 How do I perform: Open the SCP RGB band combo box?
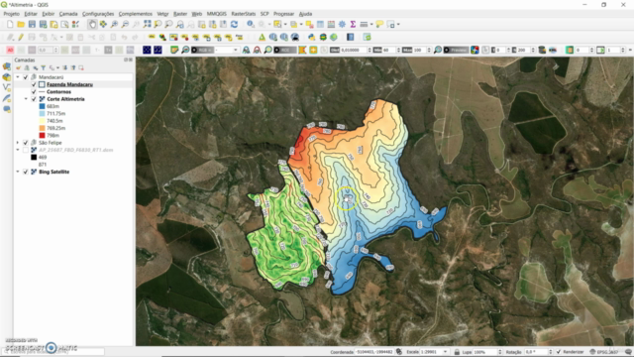[226, 51]
